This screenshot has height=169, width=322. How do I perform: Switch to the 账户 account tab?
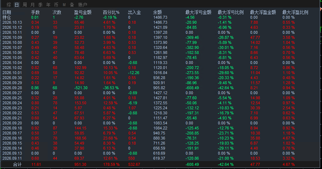coord(83,5)
